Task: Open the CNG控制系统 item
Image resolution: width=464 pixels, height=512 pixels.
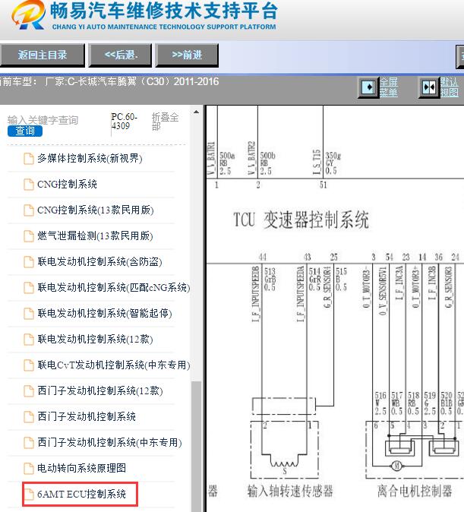Action: click(x=67, y=184)
